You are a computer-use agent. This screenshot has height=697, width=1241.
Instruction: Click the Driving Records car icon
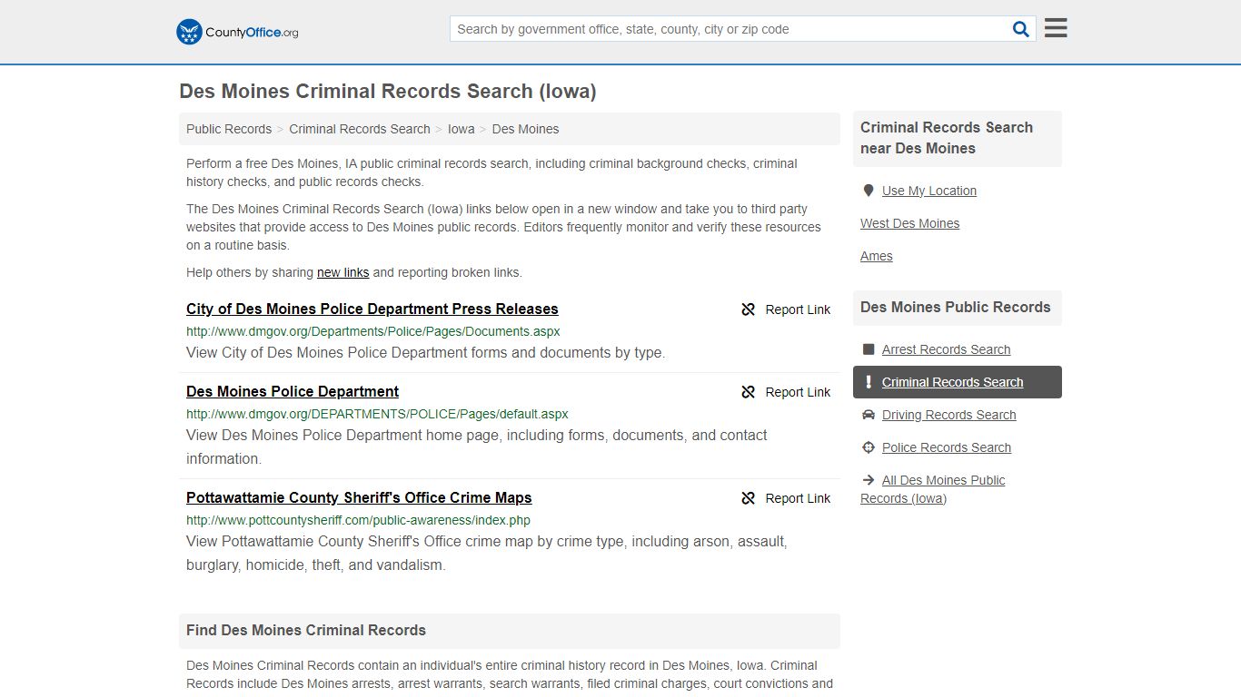point(868,415)
